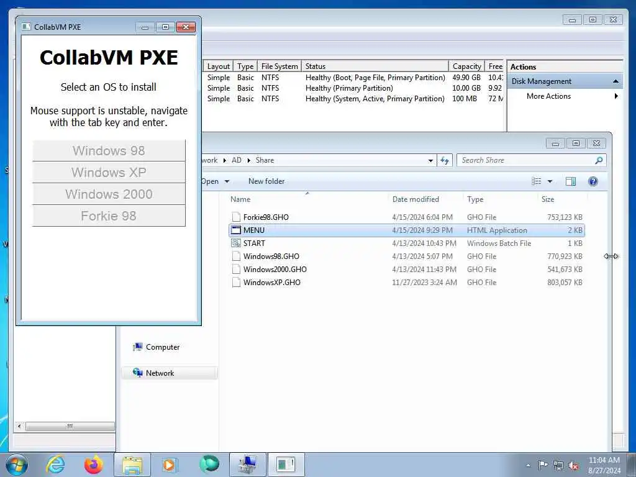The height and width of the screenshot is (477, 636).
Task: Open the address bar history dropdown
Action: (430, 161)
